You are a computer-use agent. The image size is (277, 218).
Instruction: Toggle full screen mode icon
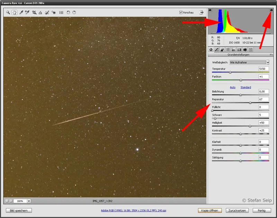point(201,12)
